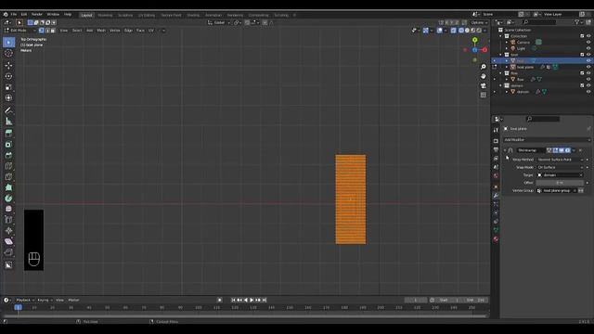This screenshot has height=334, width=594.
Task: Enable face select mode
Action: 53,31
